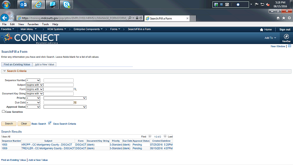293x165 pixels.
Task: Click the Due Date input field
Action: coord(59,103)
